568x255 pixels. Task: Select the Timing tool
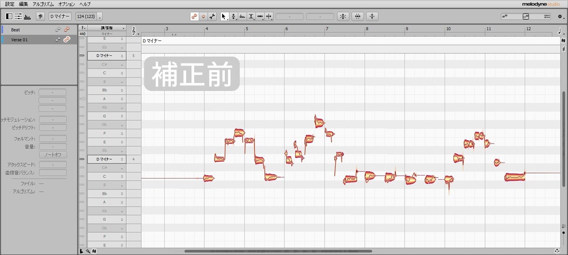(260, 16)
